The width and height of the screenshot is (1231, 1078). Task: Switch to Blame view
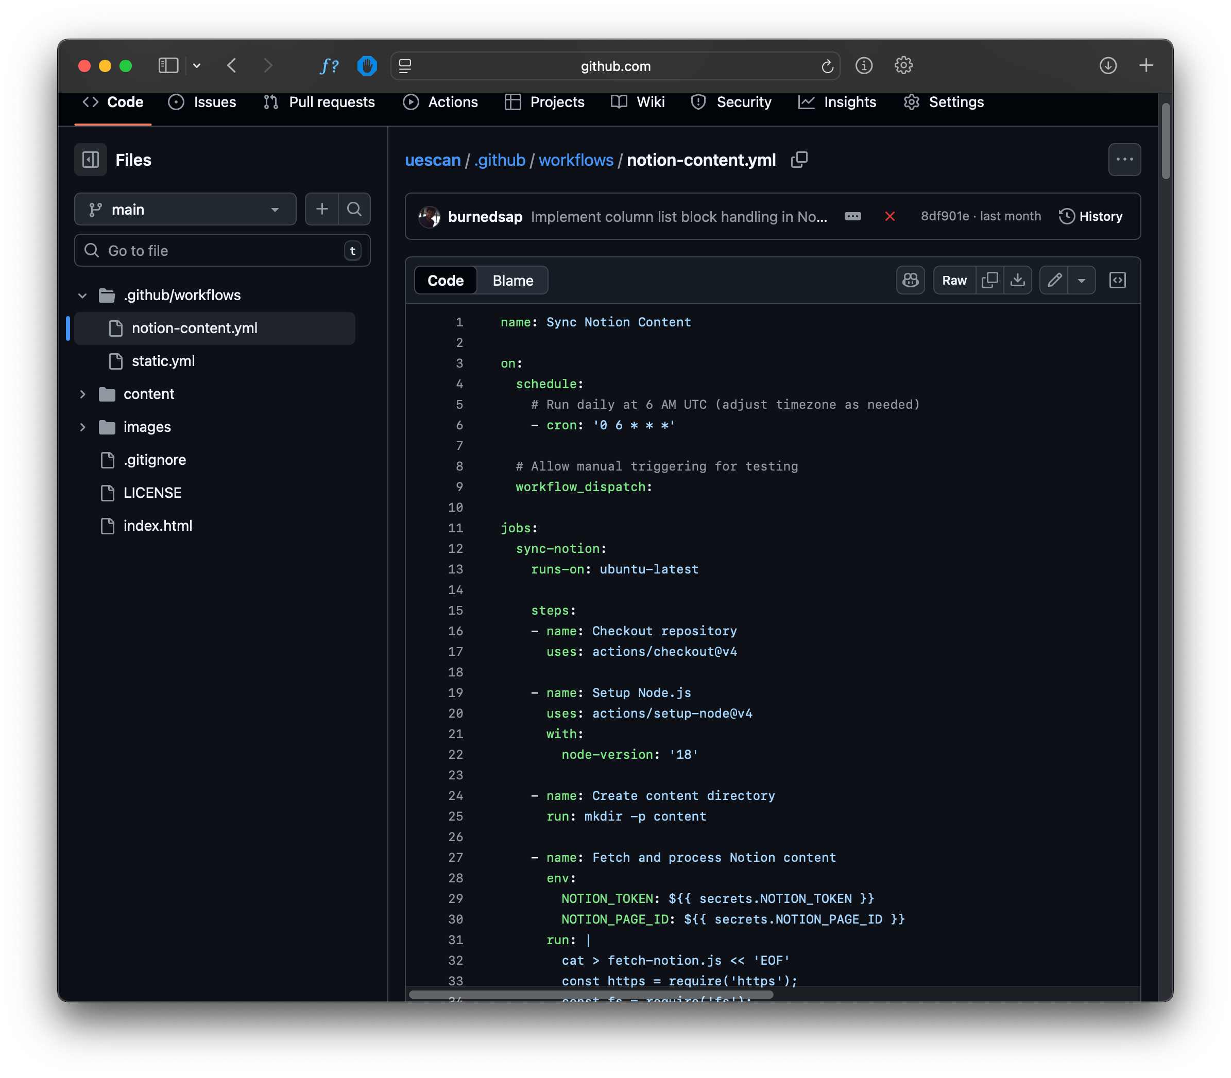512,281
